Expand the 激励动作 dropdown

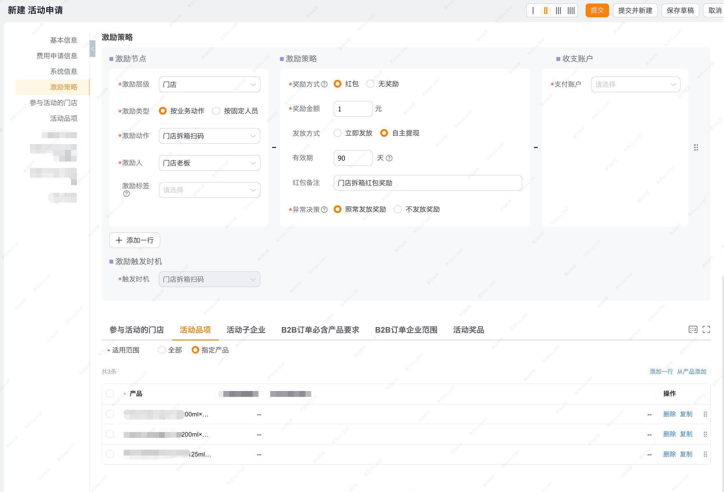[209, 136]
